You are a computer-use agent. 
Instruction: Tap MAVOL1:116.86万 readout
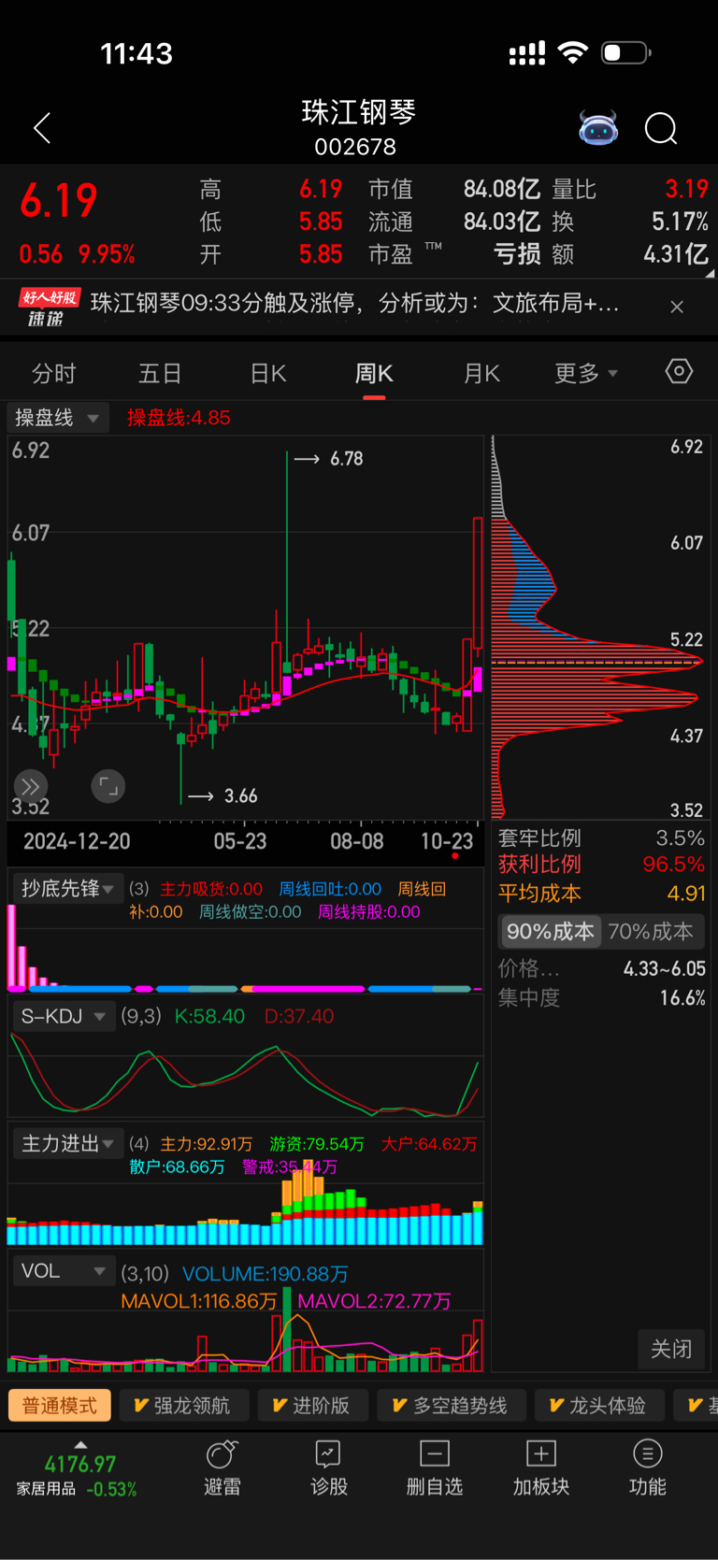pyautogui.click(x=199, y=1301)
